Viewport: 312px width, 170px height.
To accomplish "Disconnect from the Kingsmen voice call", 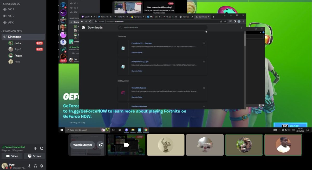I will (x=42, y=148).
